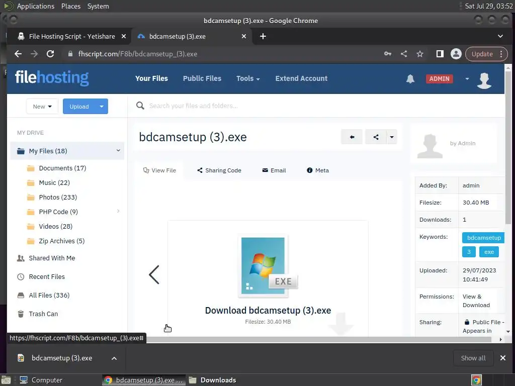Switch to the Sharing Code tab

(x=219, y=170)
